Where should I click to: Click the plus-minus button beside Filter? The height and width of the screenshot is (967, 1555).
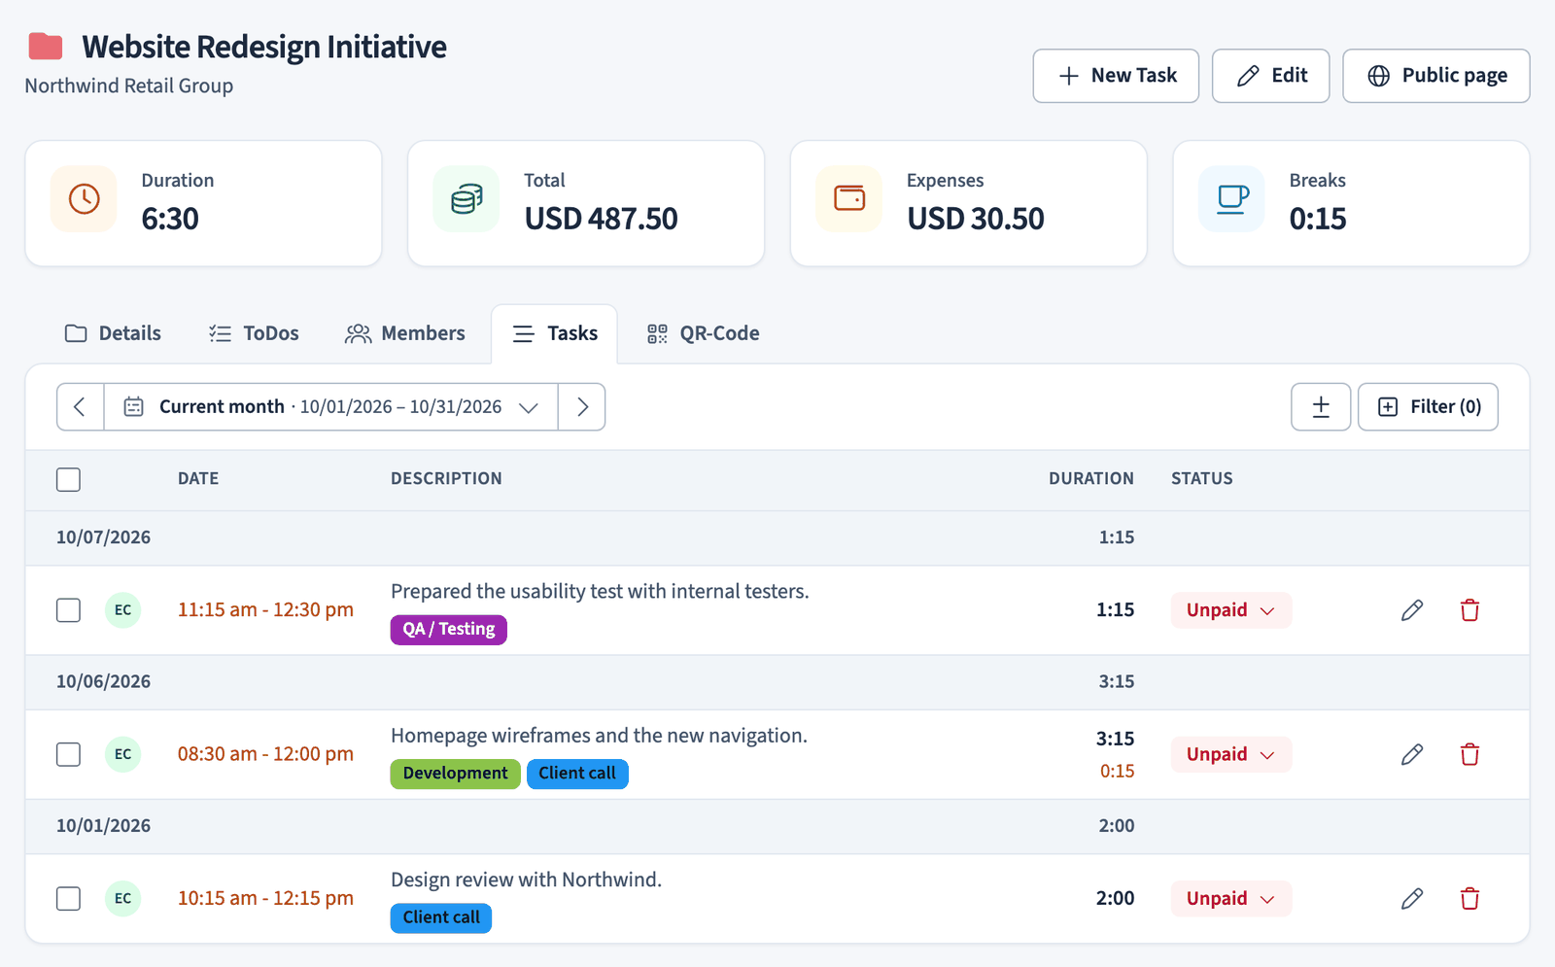pos(1321,407)
